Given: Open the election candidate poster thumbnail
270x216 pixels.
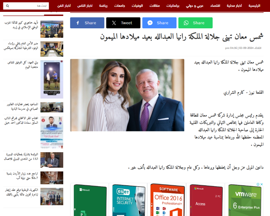Looking at the screenshot, I should point(52,132).
